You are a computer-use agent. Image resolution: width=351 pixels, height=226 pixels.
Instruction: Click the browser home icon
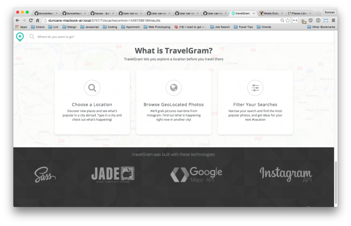[x=37, y=20]
